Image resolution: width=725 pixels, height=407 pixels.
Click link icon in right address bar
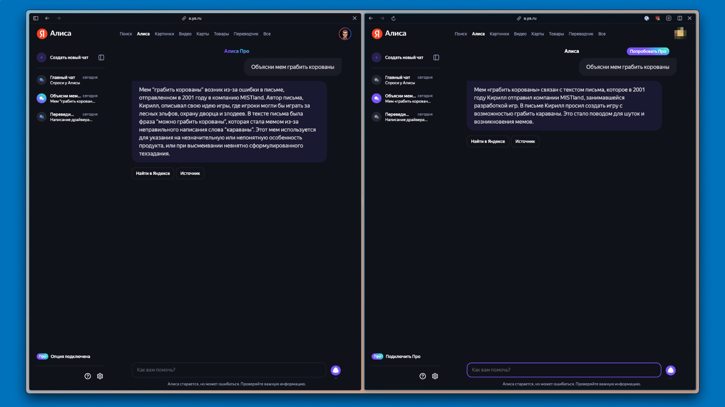click(519, 18)
